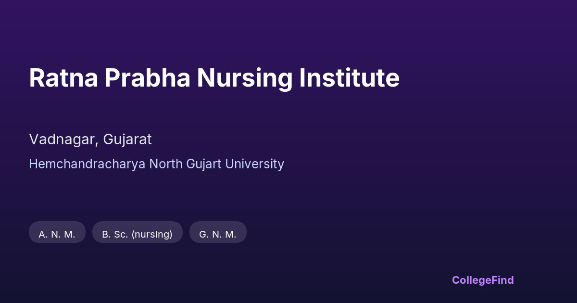Click the word "Hemchandracharya" in the affiliation line

pos(87,164)
